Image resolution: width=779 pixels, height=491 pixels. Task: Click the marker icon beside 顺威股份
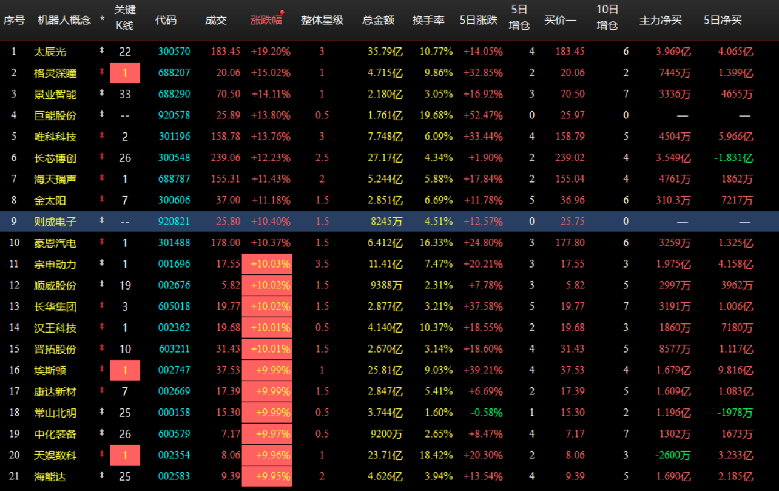(x=102, y=285)
